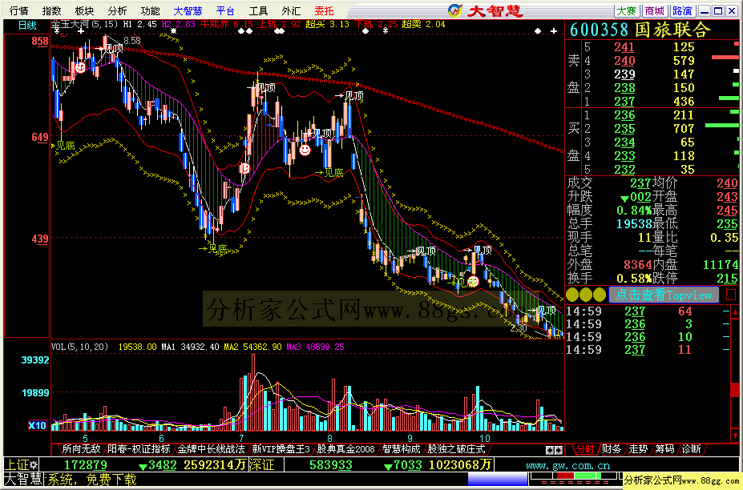The height and width of the screenshot is (490, 743).
Task: Switch to the 分时 tab
Action: [x=585, y=449]
